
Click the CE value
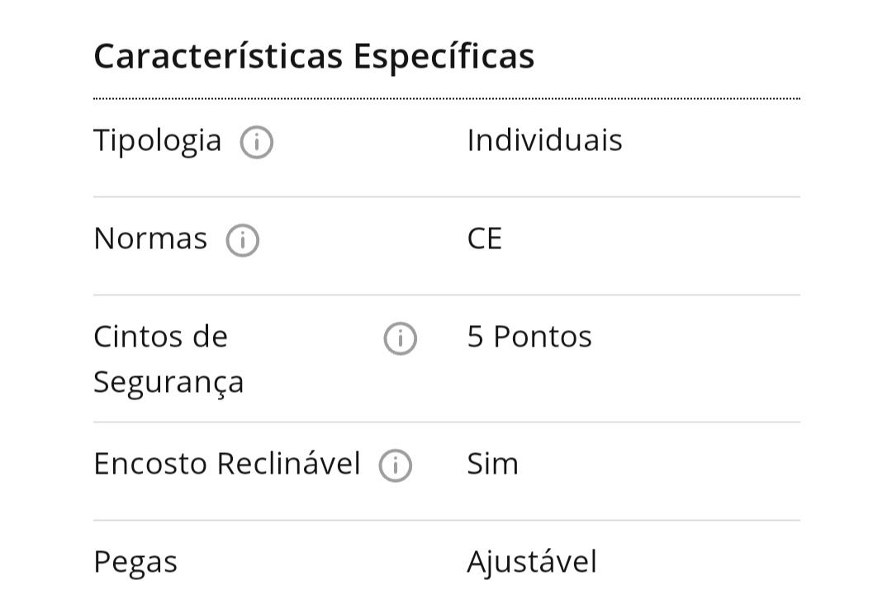[x=484, y=238]
